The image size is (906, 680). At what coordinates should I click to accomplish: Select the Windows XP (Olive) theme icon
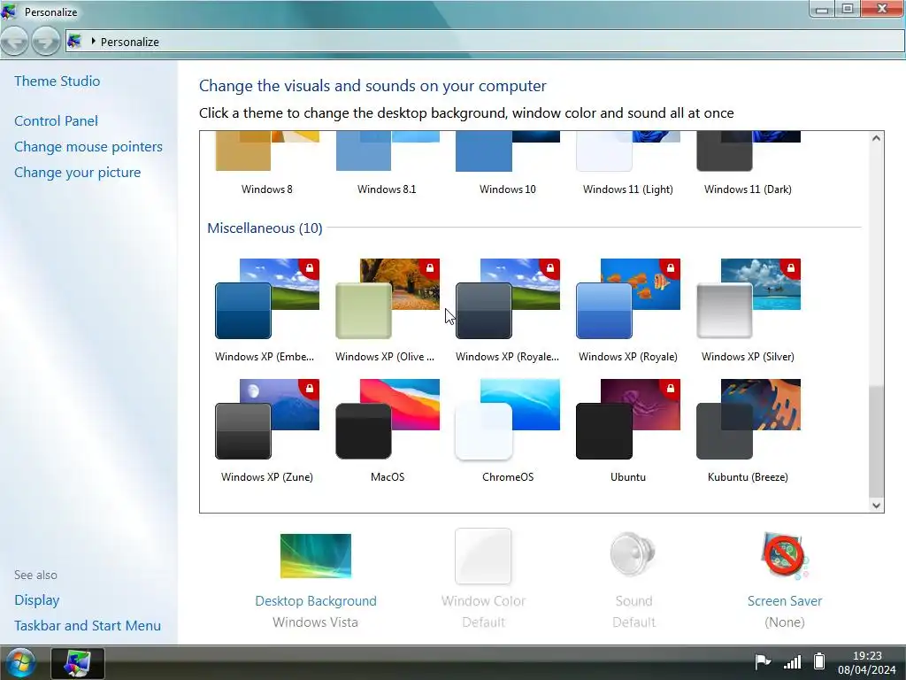(x=388, y=298)
